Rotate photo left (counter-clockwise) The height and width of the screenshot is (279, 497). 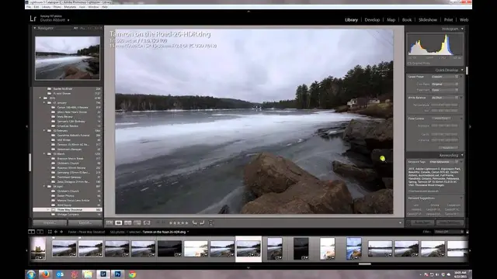click(195, 223)
